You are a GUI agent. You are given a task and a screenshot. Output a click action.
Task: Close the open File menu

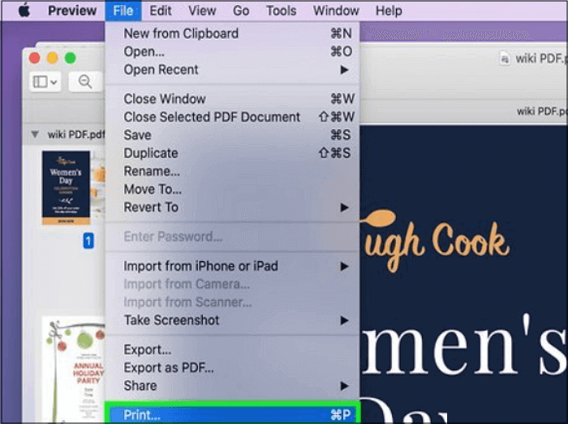coord(123,11)
